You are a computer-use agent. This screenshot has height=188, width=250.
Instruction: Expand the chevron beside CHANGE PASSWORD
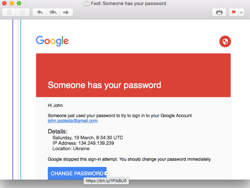107,173
